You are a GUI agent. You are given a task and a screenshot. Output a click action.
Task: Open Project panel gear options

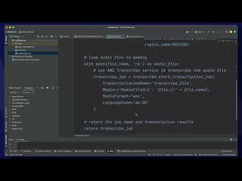coord(51,36)
